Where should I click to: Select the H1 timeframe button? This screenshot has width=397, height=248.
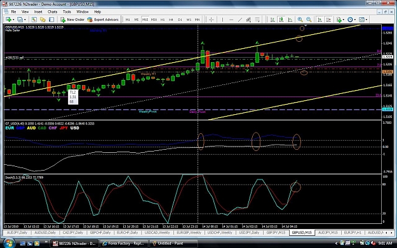pos(163,20)
